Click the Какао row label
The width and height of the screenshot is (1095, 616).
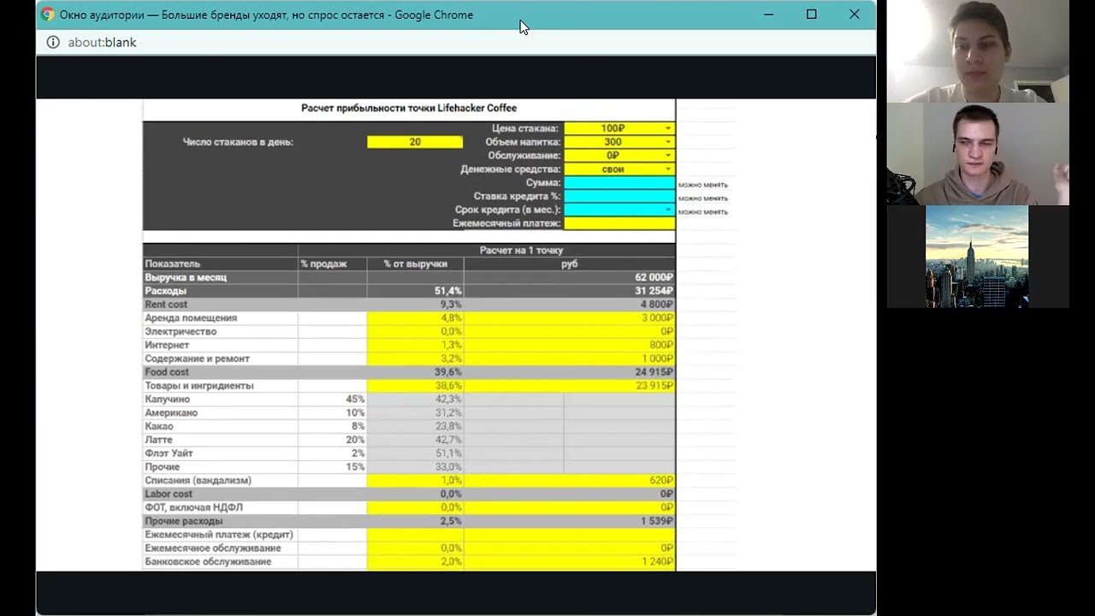[x=159, y=427]
